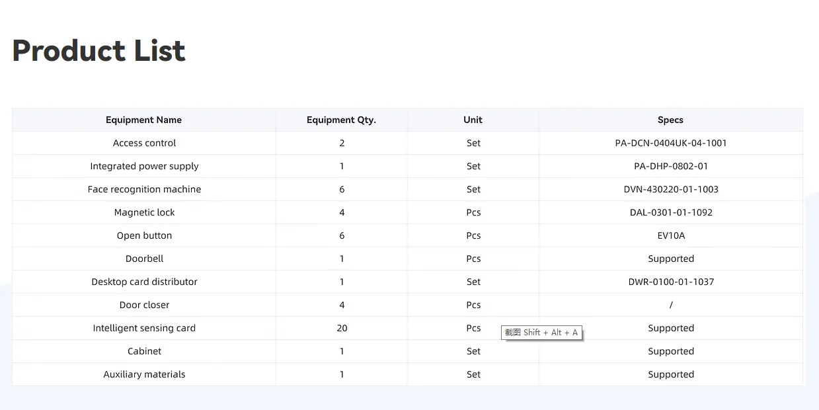
Task: Click the PA-DCN-0404UK-04-1001 spec value
Action: point(670,143)
